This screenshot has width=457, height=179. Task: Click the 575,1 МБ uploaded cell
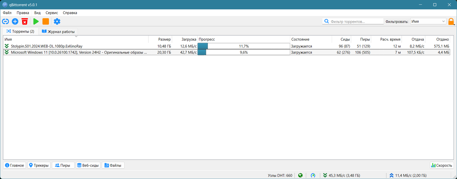tap(441, 46)
